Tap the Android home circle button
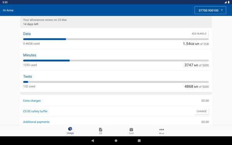This screenshot has height=145, width=232. (x=116, y=141)
